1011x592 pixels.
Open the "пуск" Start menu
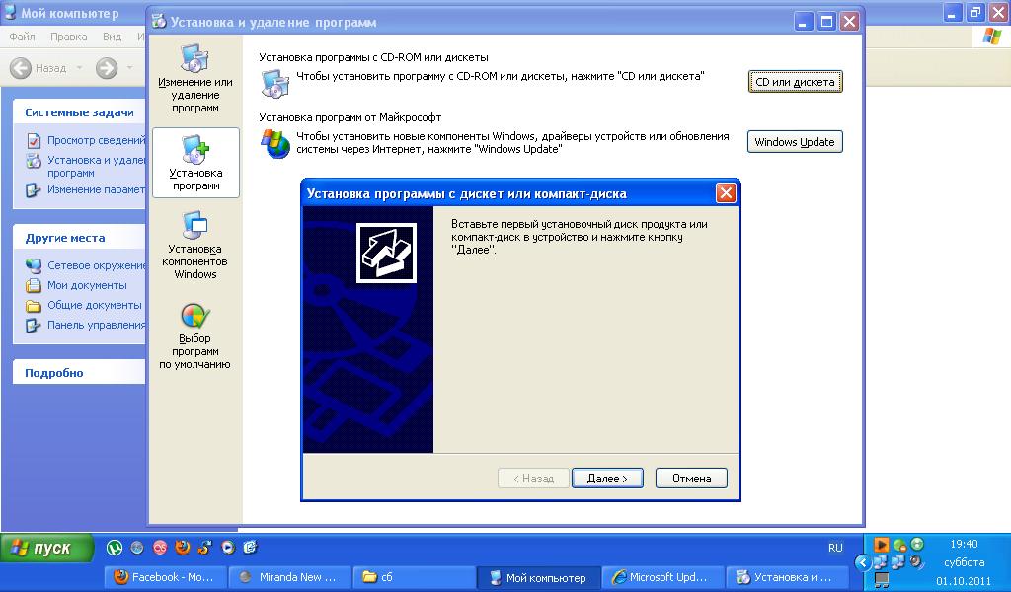point(47,549)
